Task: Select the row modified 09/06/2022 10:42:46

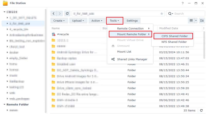Action: click(x=127, y=100)
